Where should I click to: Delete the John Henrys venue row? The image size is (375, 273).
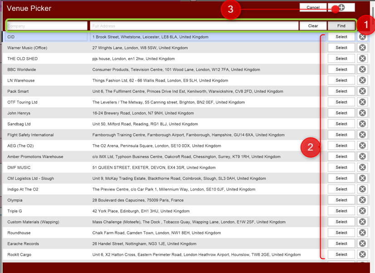[362, 113]
